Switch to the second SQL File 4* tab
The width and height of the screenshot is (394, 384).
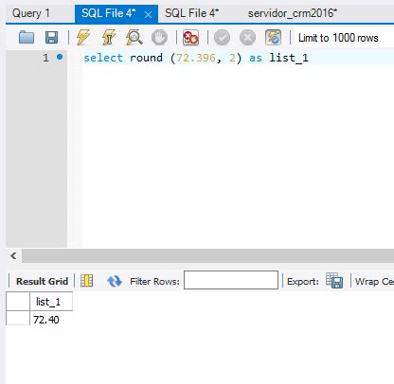tap(192, 13)
